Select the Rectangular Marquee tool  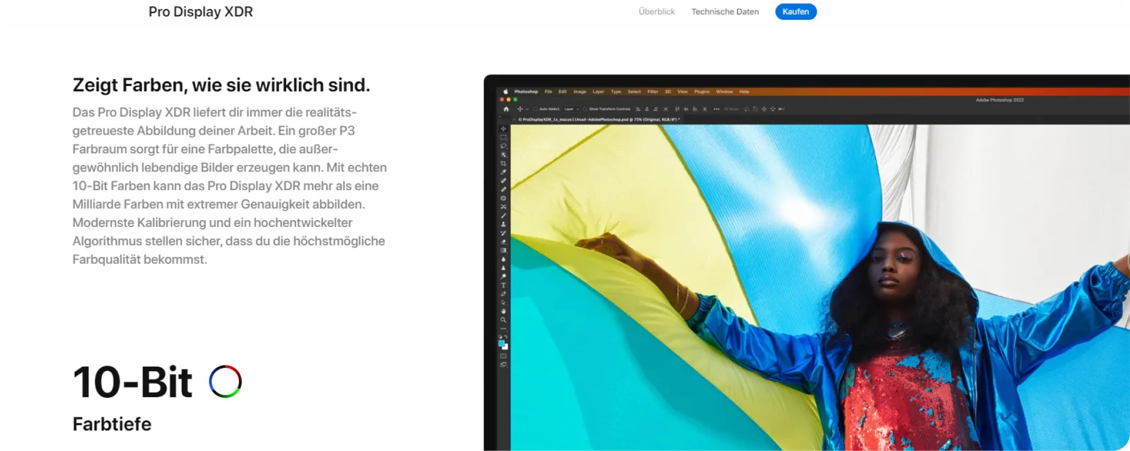pos(503,138)
